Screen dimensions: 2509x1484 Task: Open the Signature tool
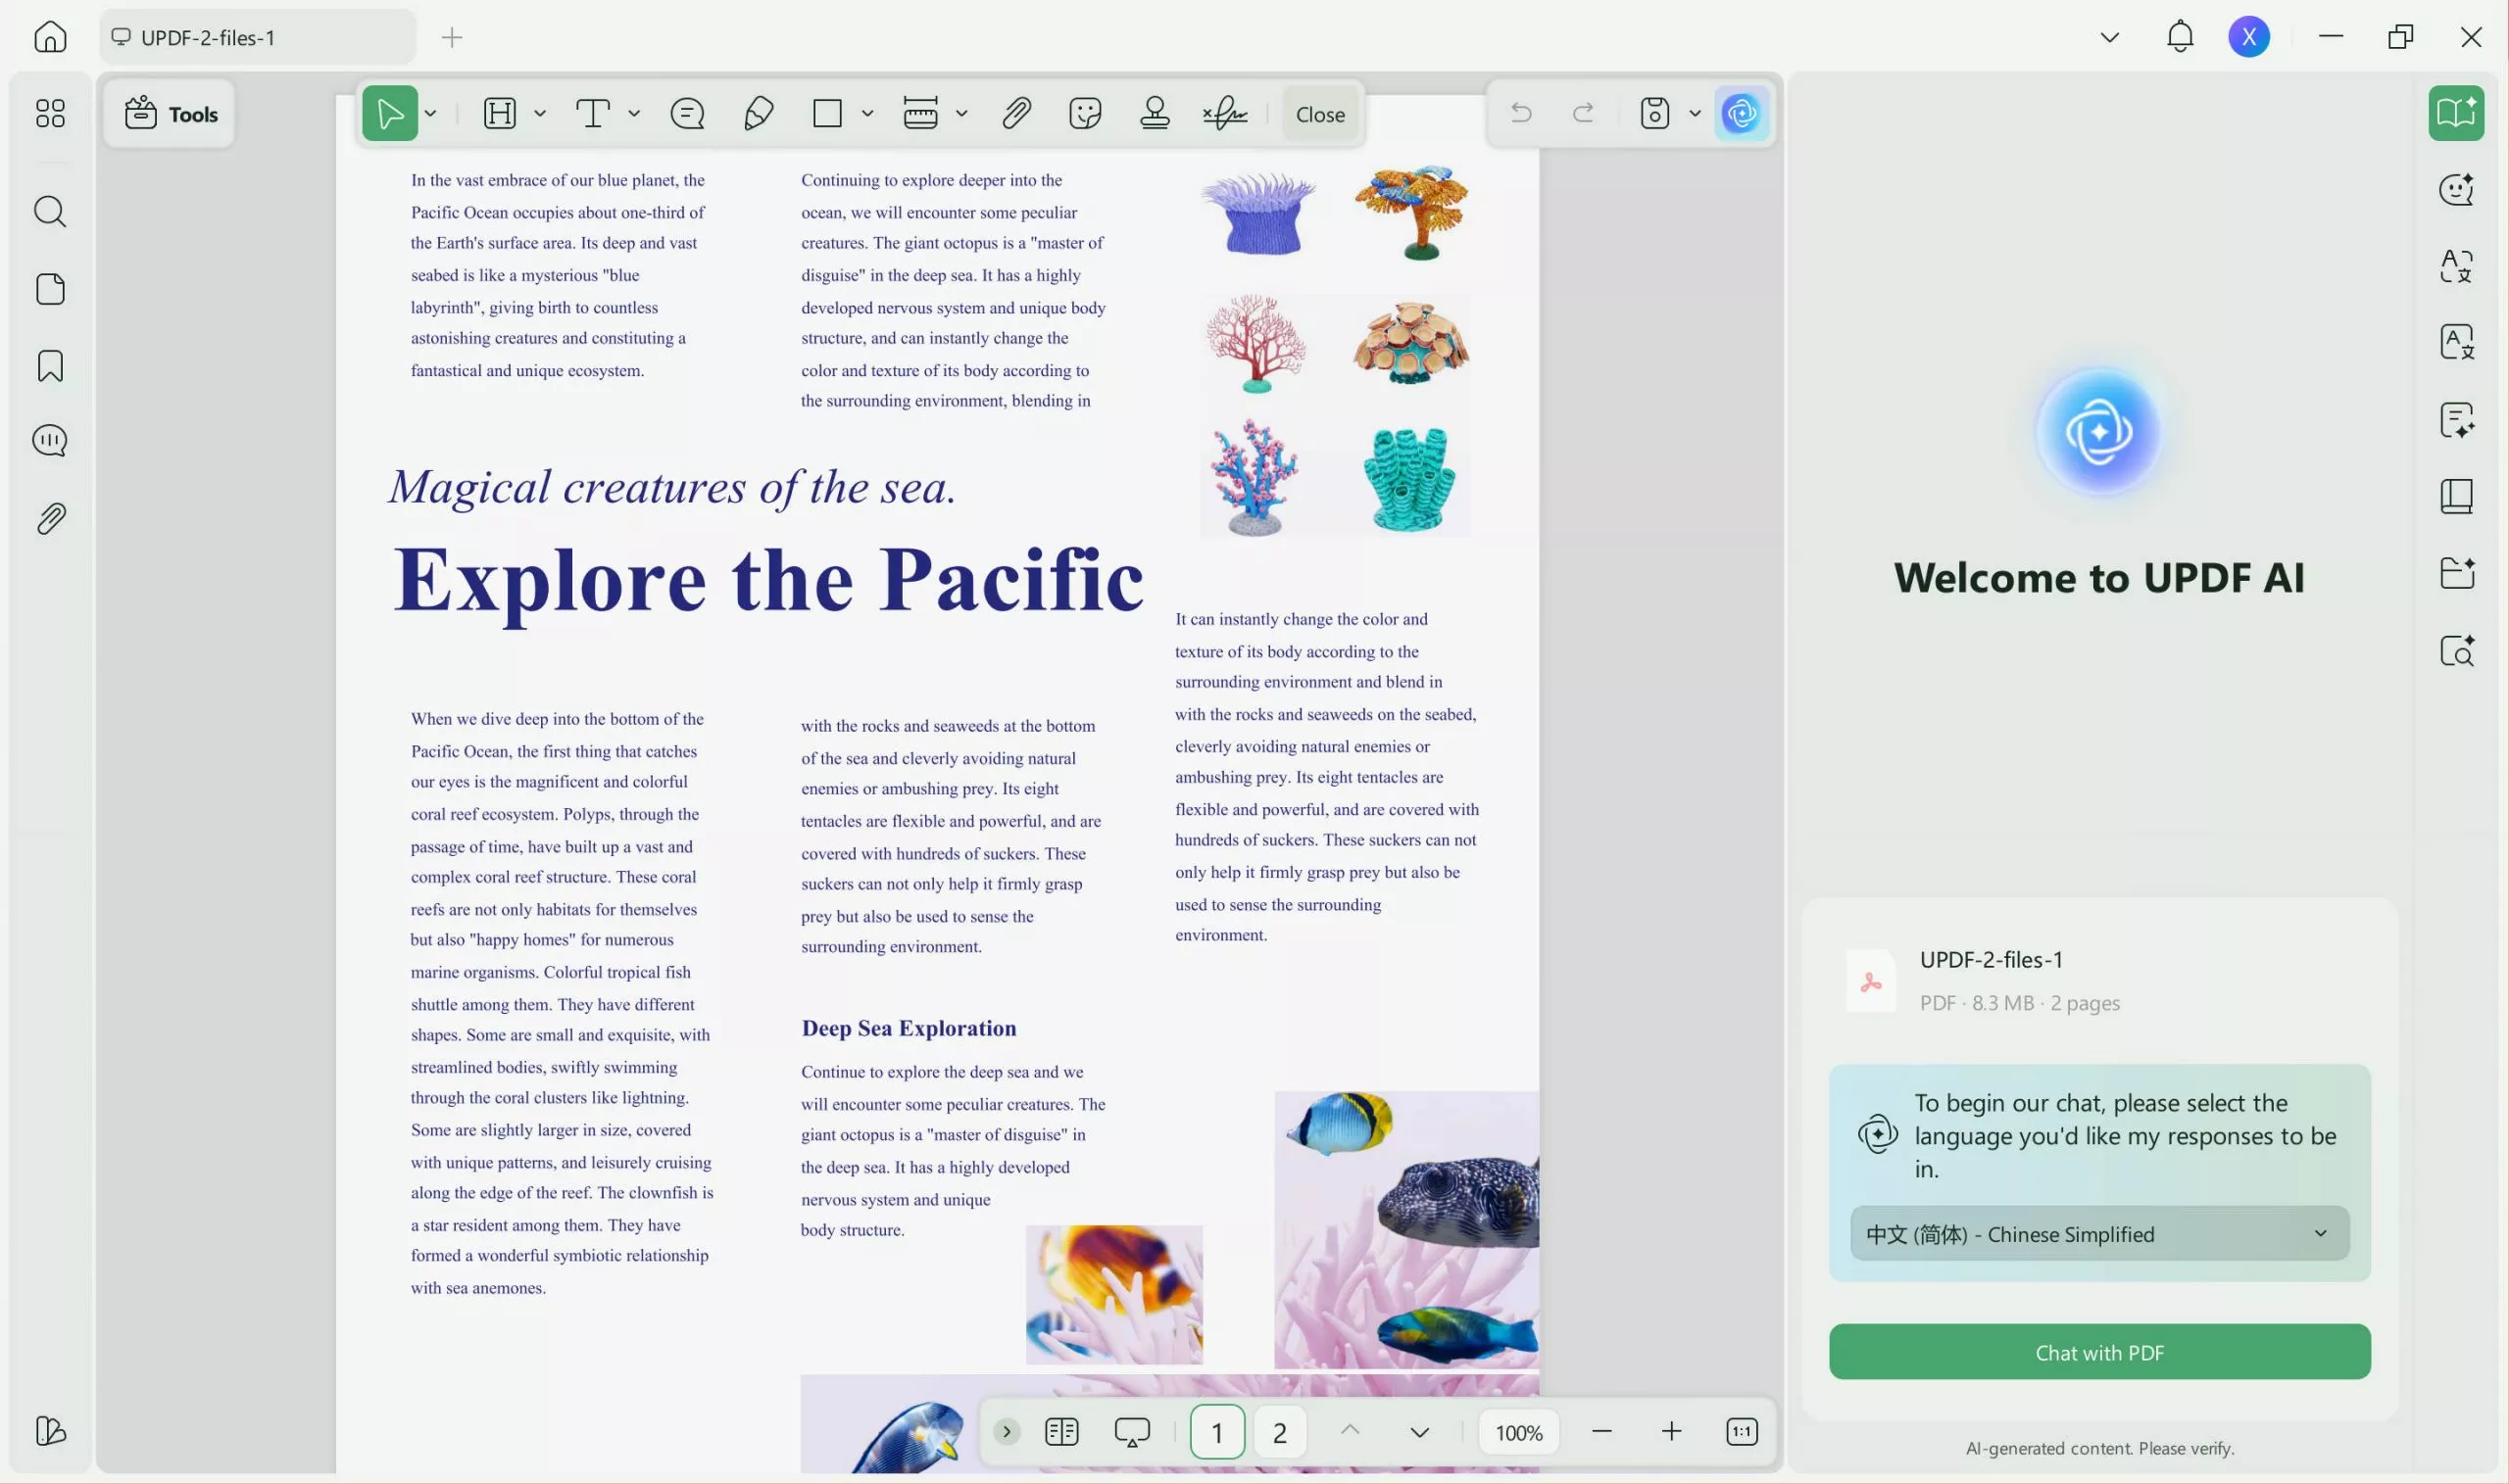[x=1225, y=113]
